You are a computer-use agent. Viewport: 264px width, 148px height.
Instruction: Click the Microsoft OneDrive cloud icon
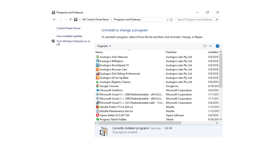click(97, 90)
